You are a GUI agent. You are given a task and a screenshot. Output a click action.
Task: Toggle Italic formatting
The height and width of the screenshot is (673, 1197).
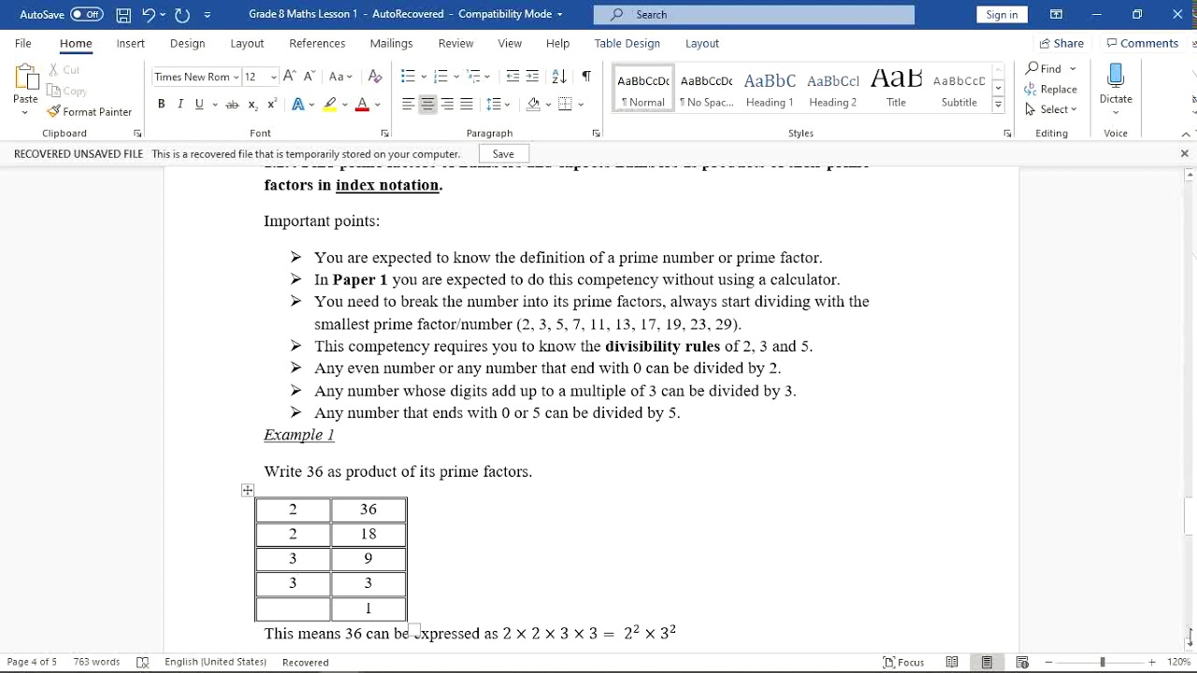[180, 104]
